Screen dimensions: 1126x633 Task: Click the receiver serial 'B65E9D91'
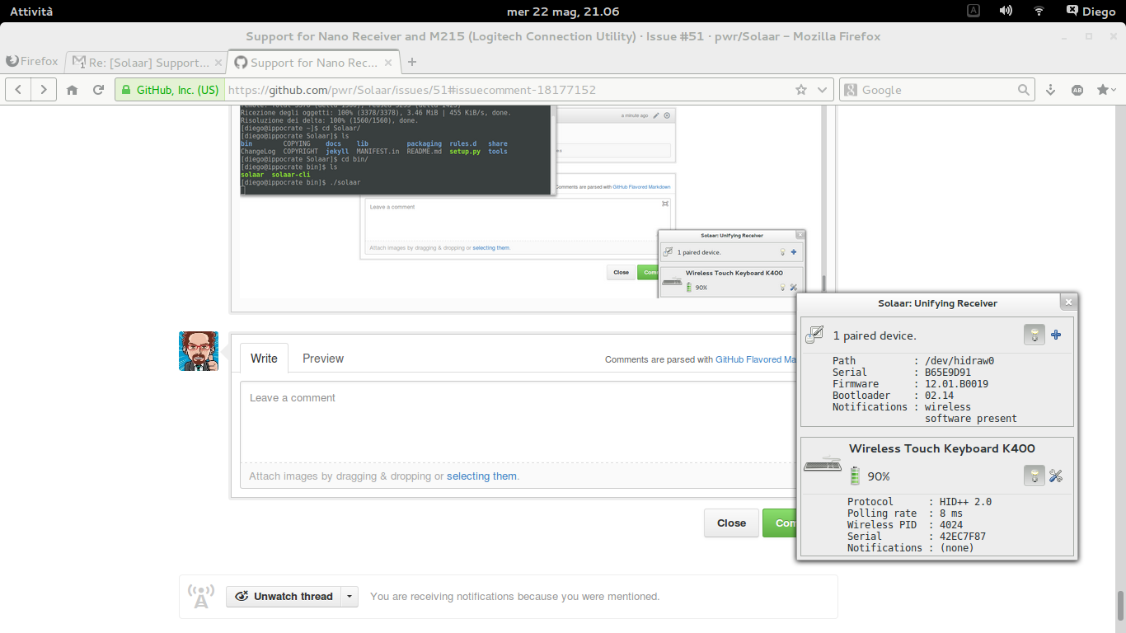click(x=948, y=372)
